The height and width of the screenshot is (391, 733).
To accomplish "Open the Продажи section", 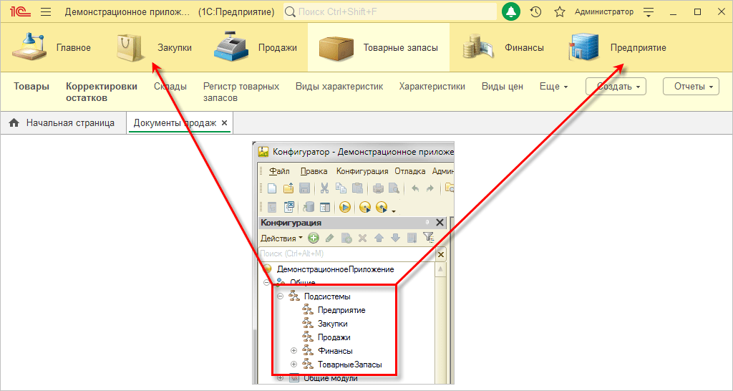I will 256,48.
